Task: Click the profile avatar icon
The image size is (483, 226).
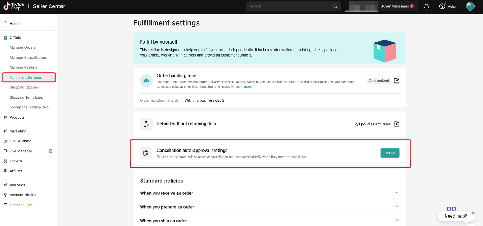Action: pyautogui.click(x=470, y=6)
